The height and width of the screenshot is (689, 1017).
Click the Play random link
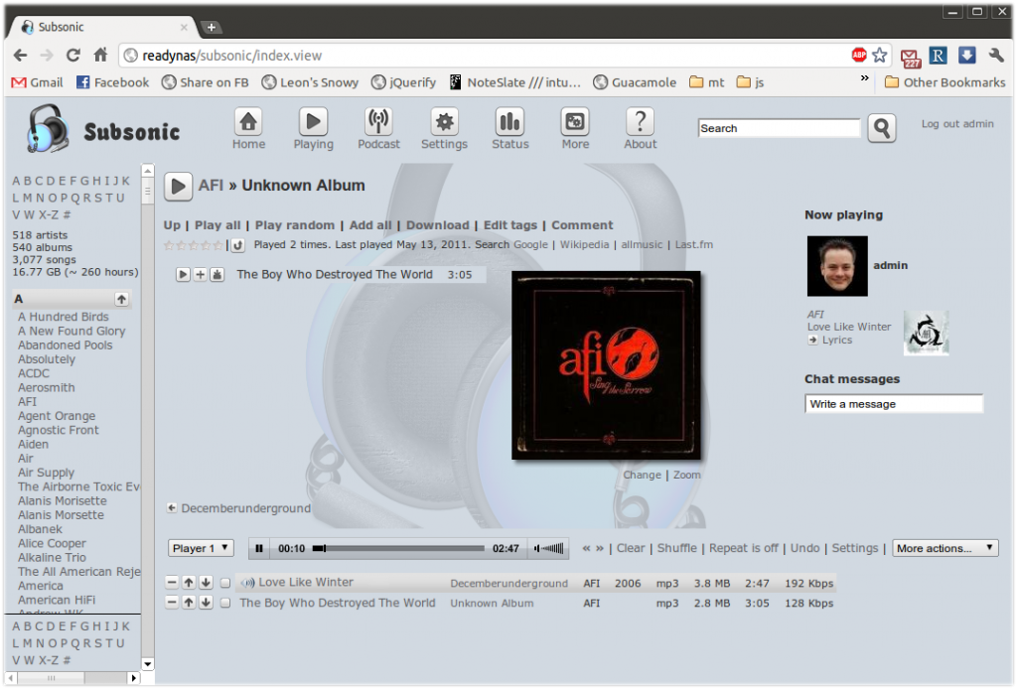[x=294, y=225]
